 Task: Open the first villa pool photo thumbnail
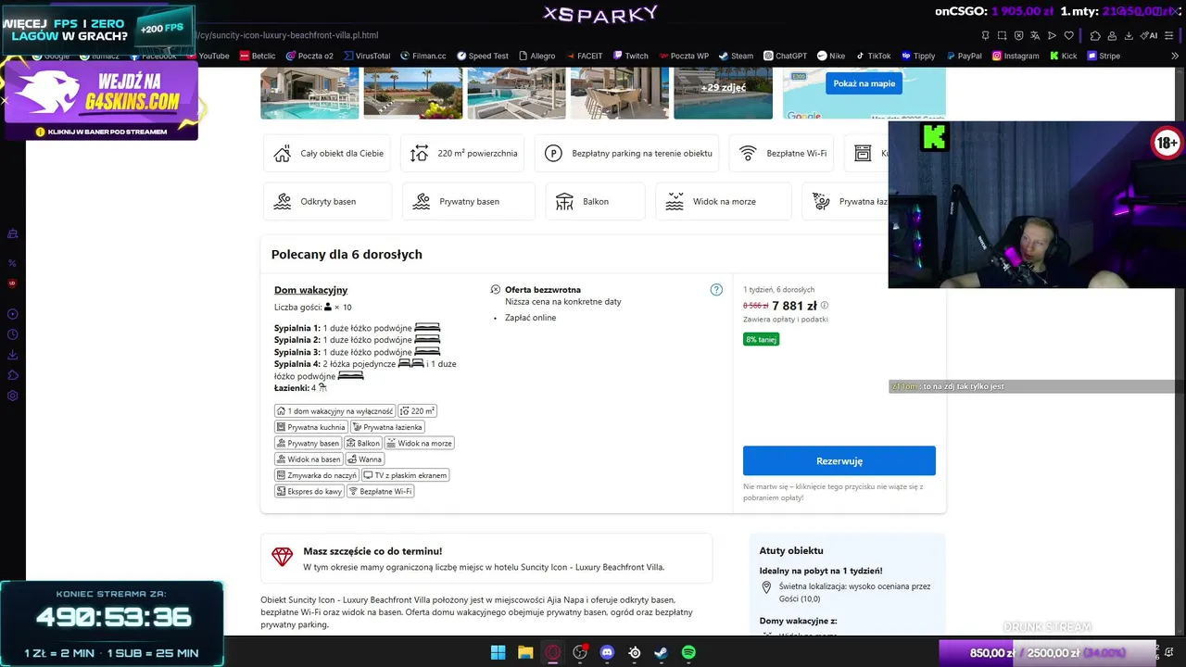pyautogui.click(x=309, y=93)
